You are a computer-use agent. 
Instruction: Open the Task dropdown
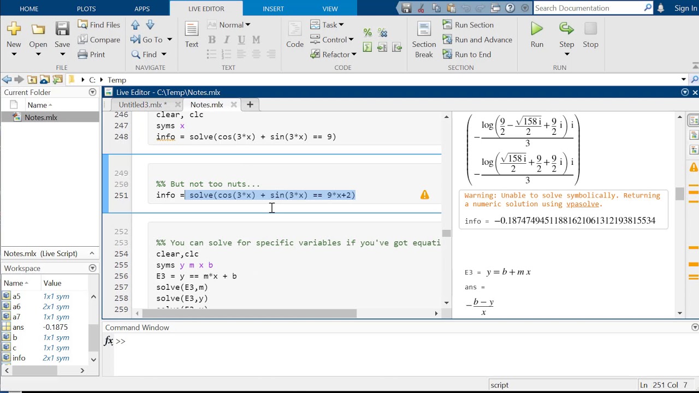point(327,25)
